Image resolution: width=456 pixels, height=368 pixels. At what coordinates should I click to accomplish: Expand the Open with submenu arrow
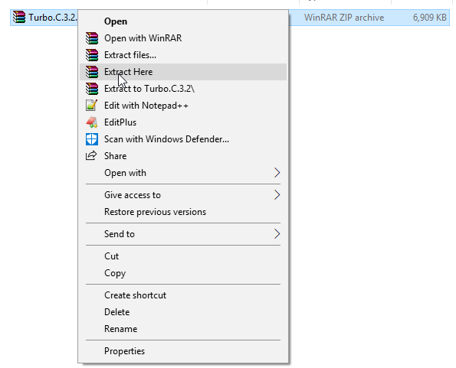tap(277, 173)
